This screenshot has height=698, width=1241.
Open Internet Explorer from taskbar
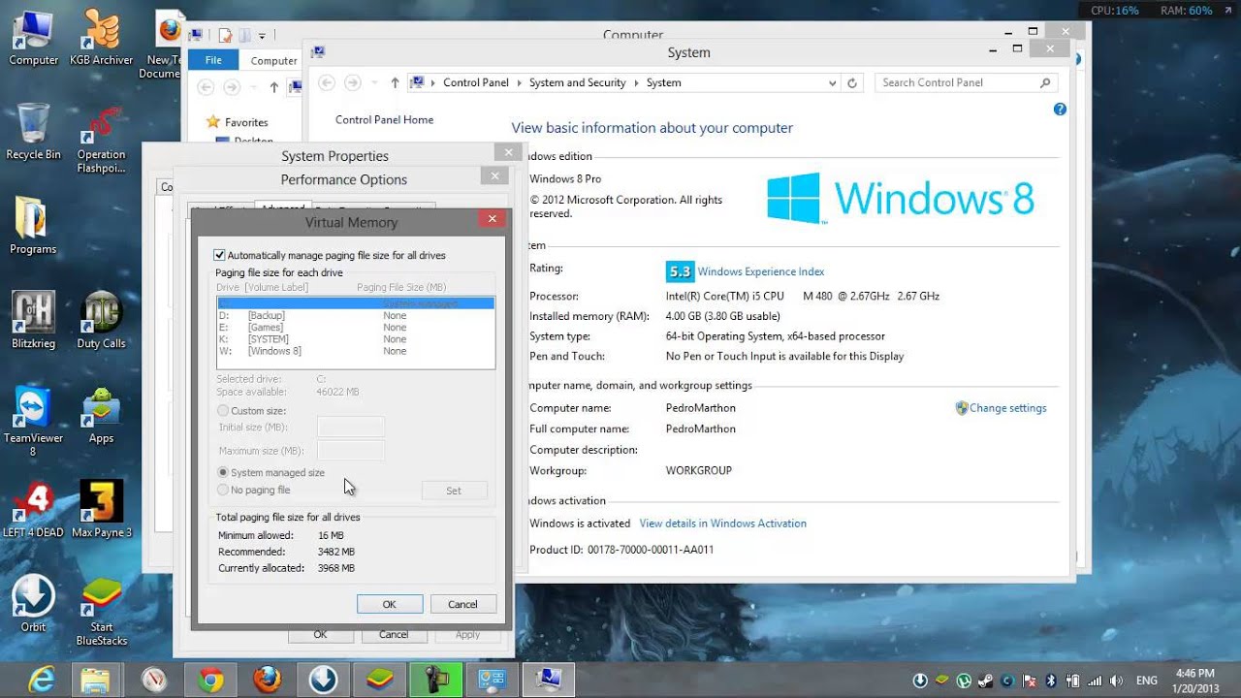tap(41, 681)
